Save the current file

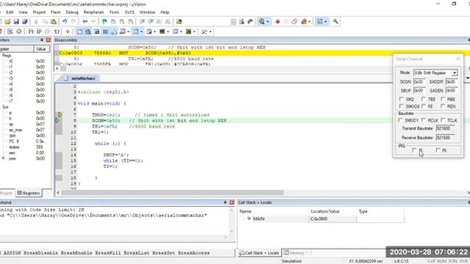16,21
